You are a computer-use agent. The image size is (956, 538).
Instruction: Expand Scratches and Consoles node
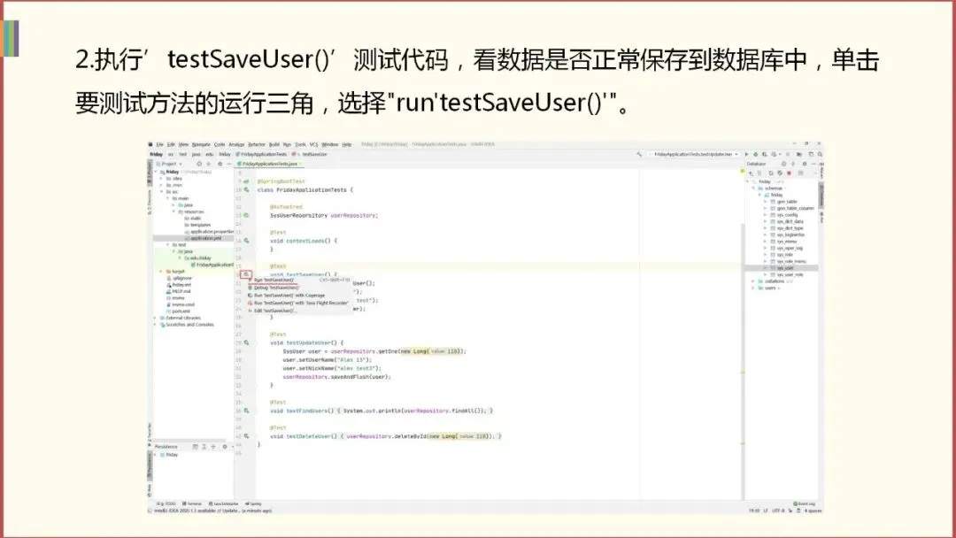click(x=155, y=325)
